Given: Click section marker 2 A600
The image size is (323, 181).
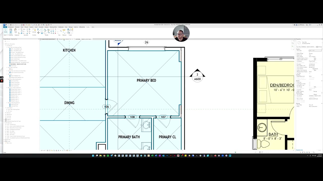Looking at the screenshot, I should (197, 76).
